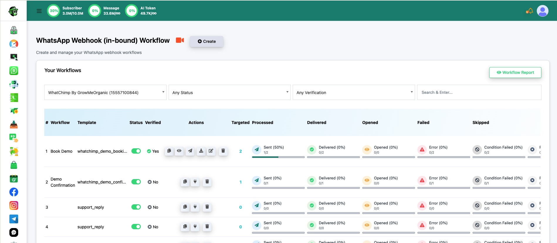The height and width of the screenshot is (243, 557).
Task: Copy workflow number 3 support_reply
Action: pyautogui.click(x=185, y=207)
